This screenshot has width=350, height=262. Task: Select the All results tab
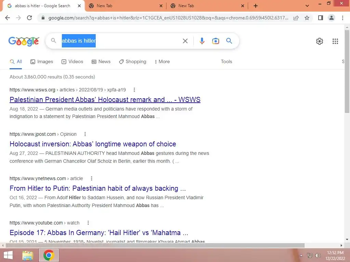(x=16, y=62)
